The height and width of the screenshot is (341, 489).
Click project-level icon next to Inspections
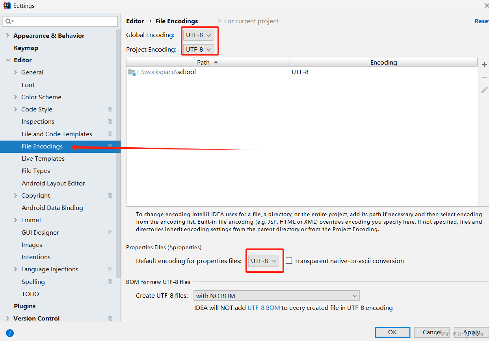(x=110, y=122)
